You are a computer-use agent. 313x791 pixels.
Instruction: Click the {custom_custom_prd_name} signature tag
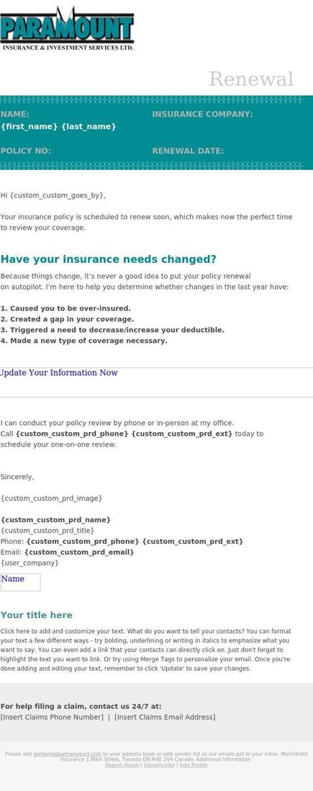click(x=55, y=520)
